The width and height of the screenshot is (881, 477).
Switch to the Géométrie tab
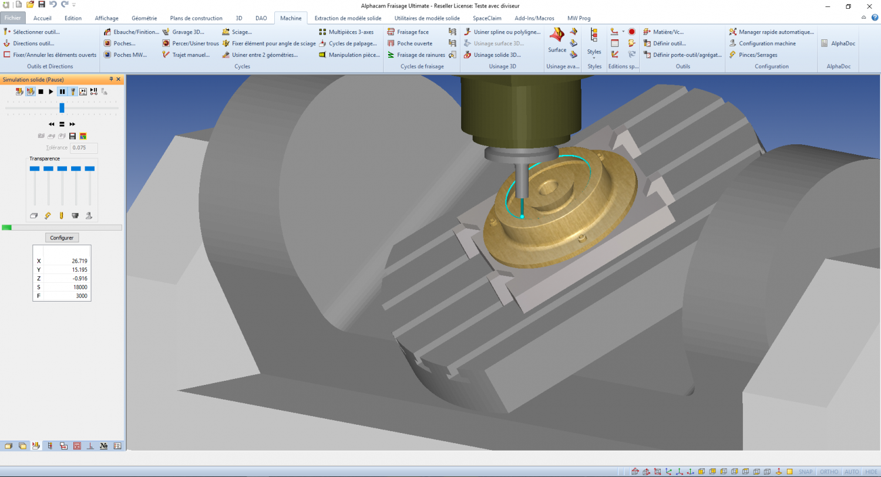click(x=144, y=18)
